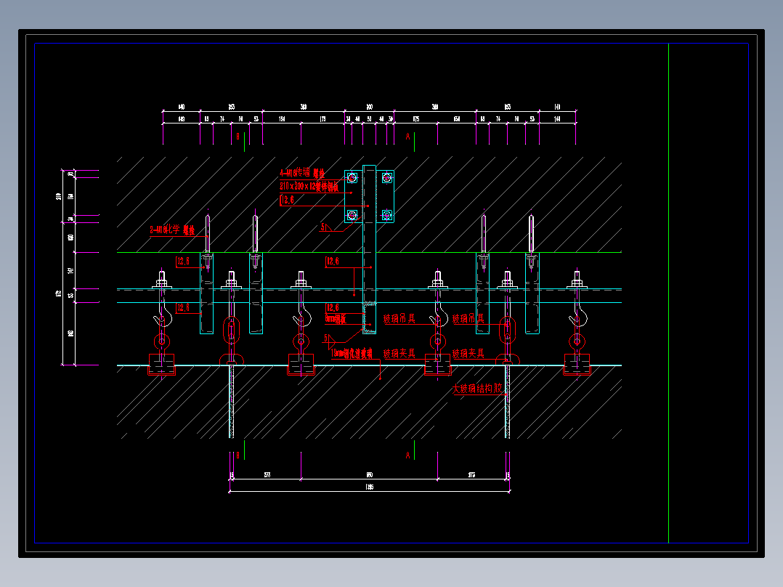
Task: Click the right 玻璃吊具 label
Action: coord(468,319)
